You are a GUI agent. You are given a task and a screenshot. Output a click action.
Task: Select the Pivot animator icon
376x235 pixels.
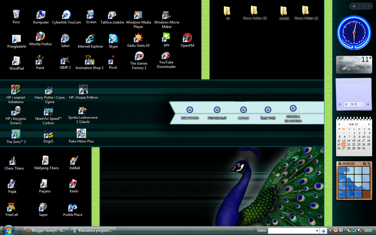click(x=113, y=62)
